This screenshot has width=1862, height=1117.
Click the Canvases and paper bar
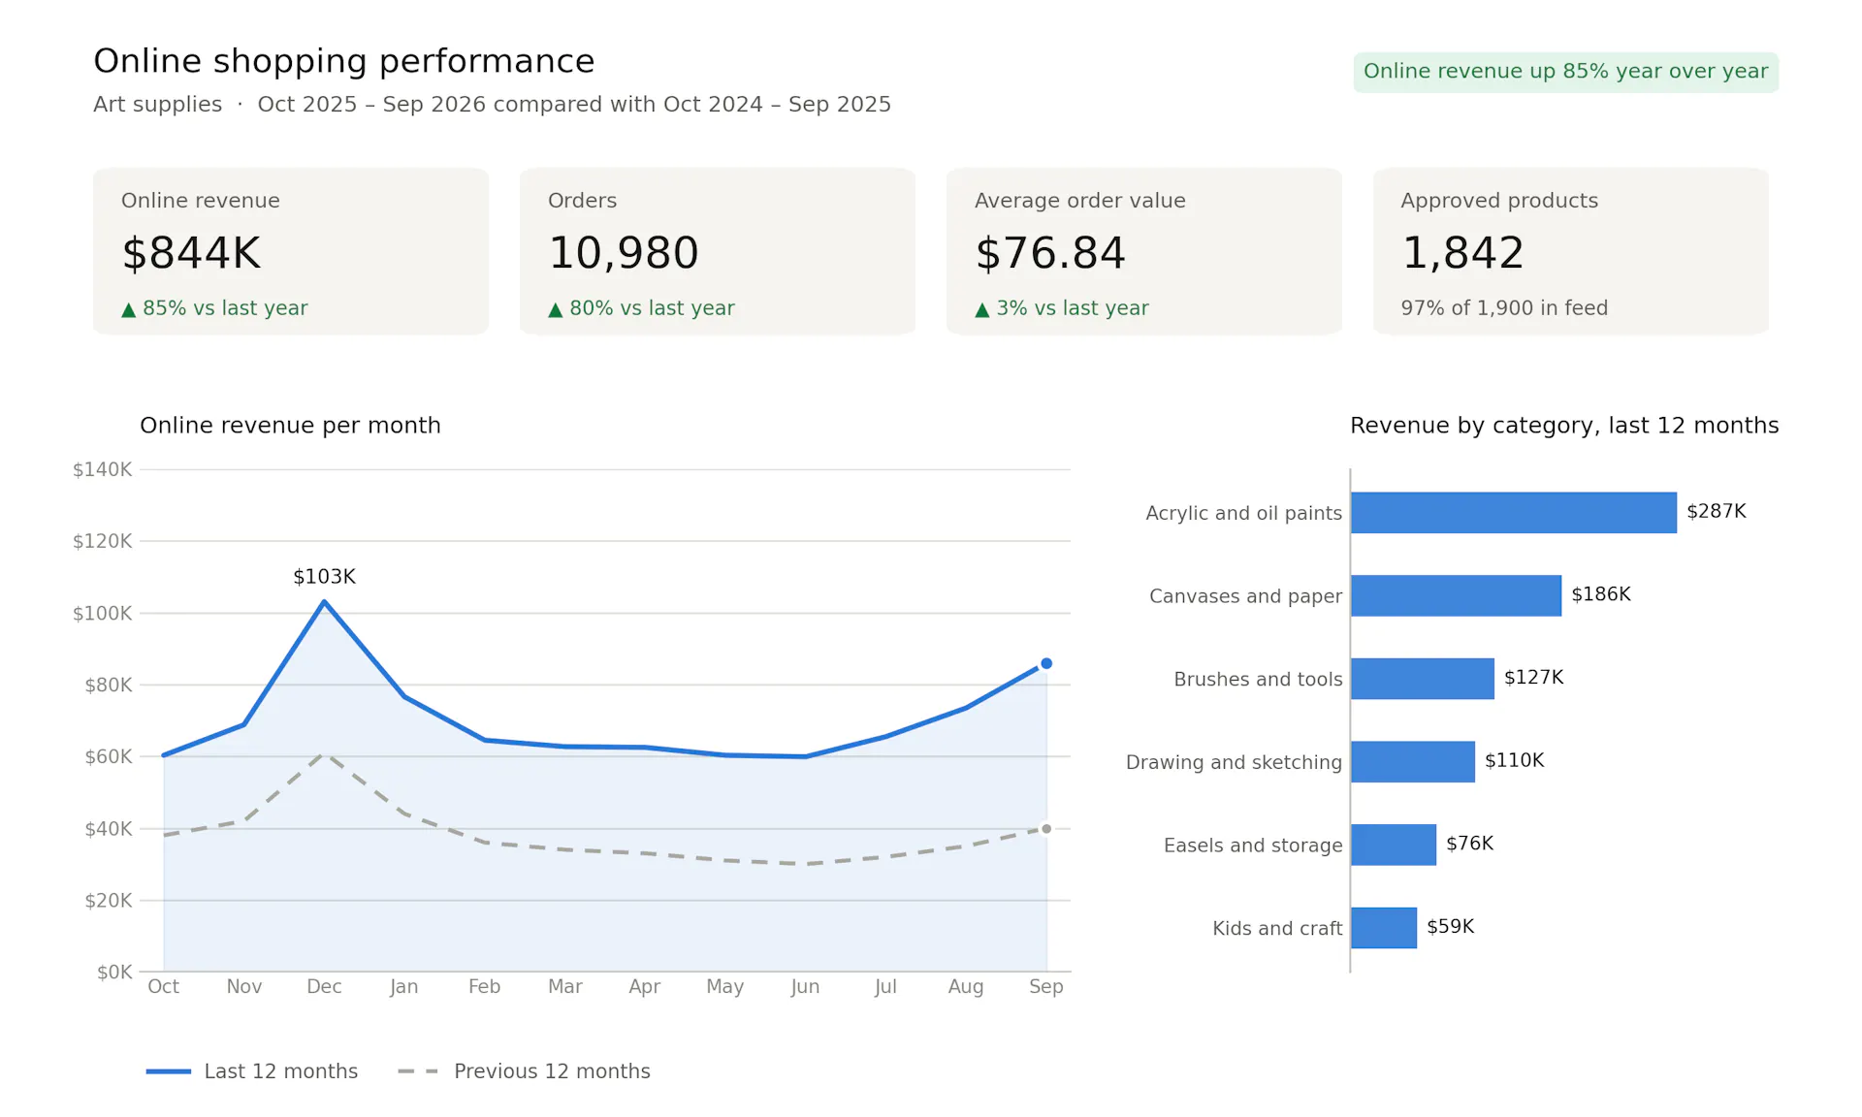tap(1456, 595)
